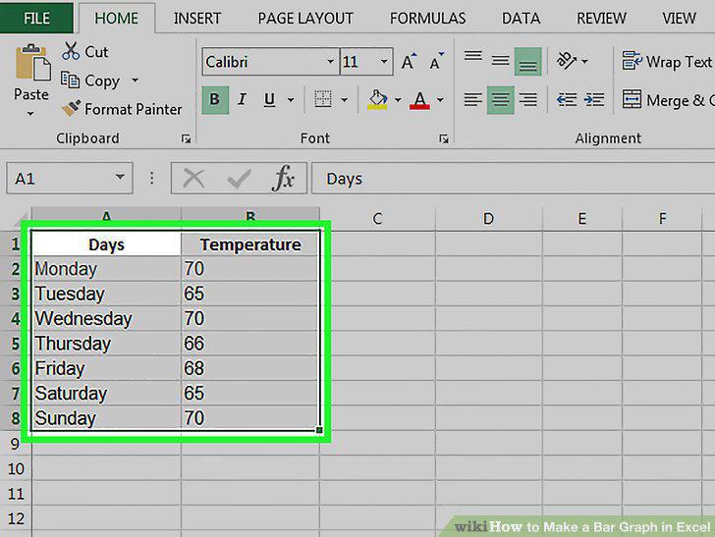Apply red font color

pos(419,99)
